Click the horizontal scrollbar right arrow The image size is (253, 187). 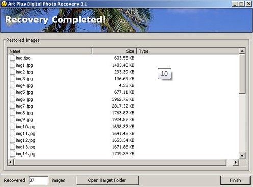[x=236, y=162]
